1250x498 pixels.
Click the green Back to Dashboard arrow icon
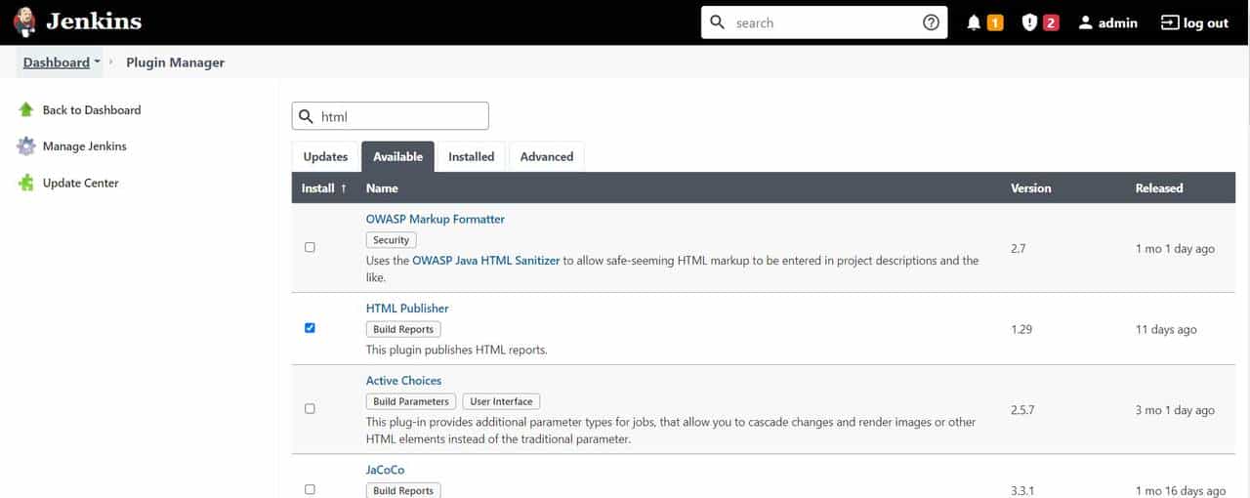26,110
